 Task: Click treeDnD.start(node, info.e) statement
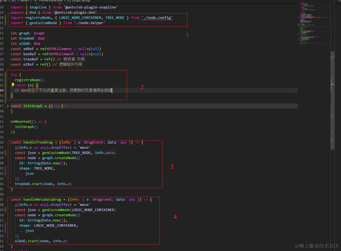click(x=43, y=184)
